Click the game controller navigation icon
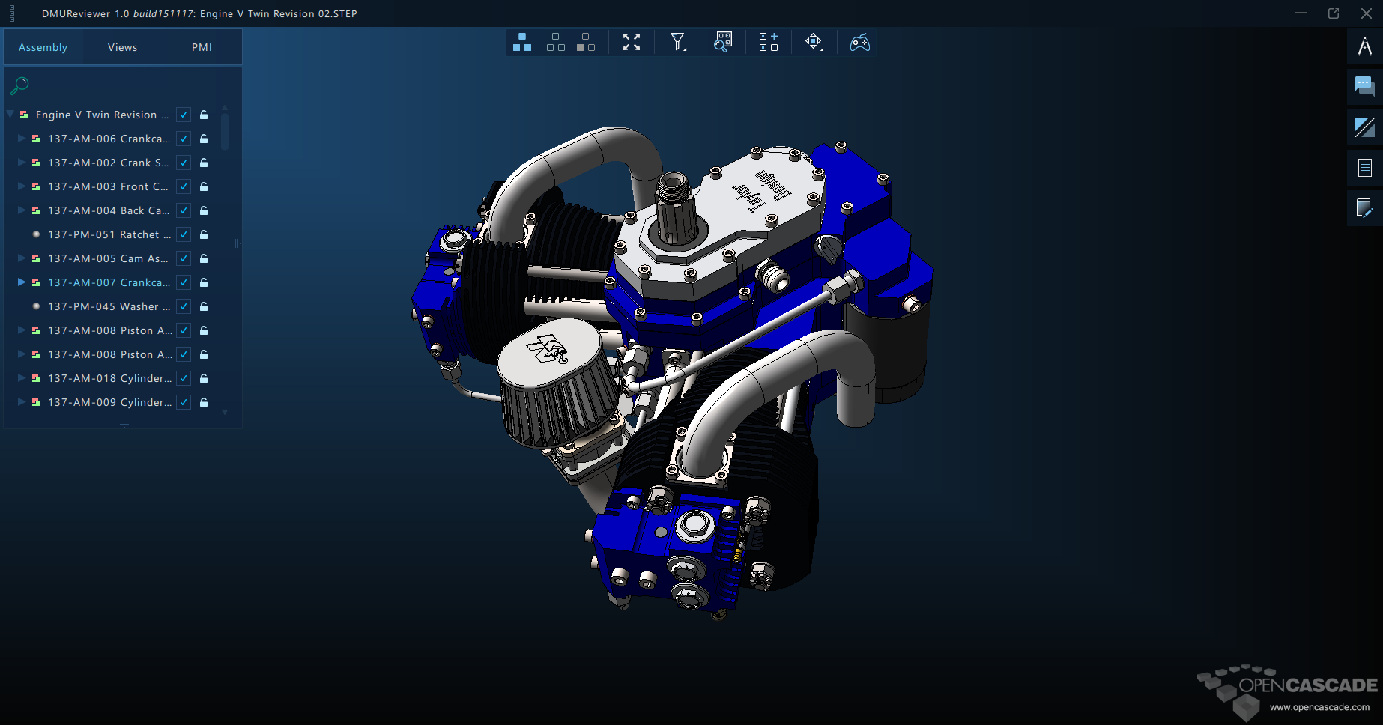 point(859,42)
